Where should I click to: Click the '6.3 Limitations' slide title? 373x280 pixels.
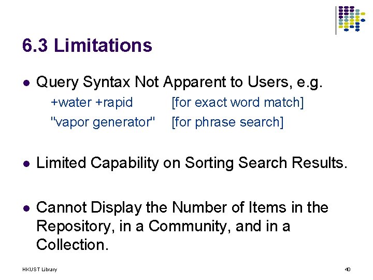coord(87,45)
